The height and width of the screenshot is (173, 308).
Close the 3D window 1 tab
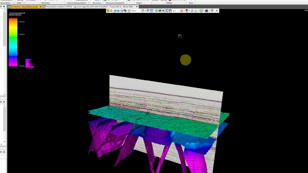[41, 7]
